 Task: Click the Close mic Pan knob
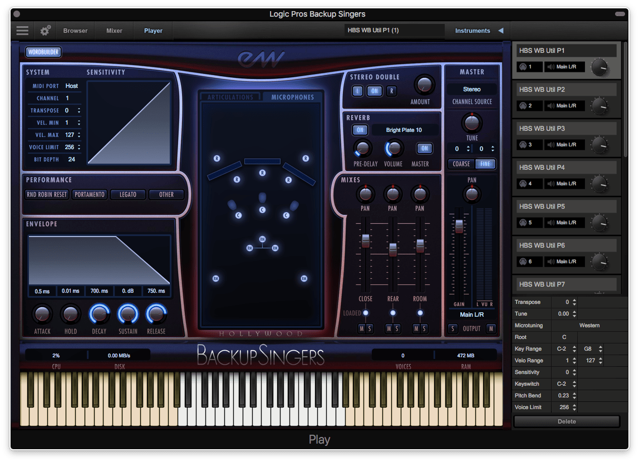pyautogui.click(x=365, y=194)
